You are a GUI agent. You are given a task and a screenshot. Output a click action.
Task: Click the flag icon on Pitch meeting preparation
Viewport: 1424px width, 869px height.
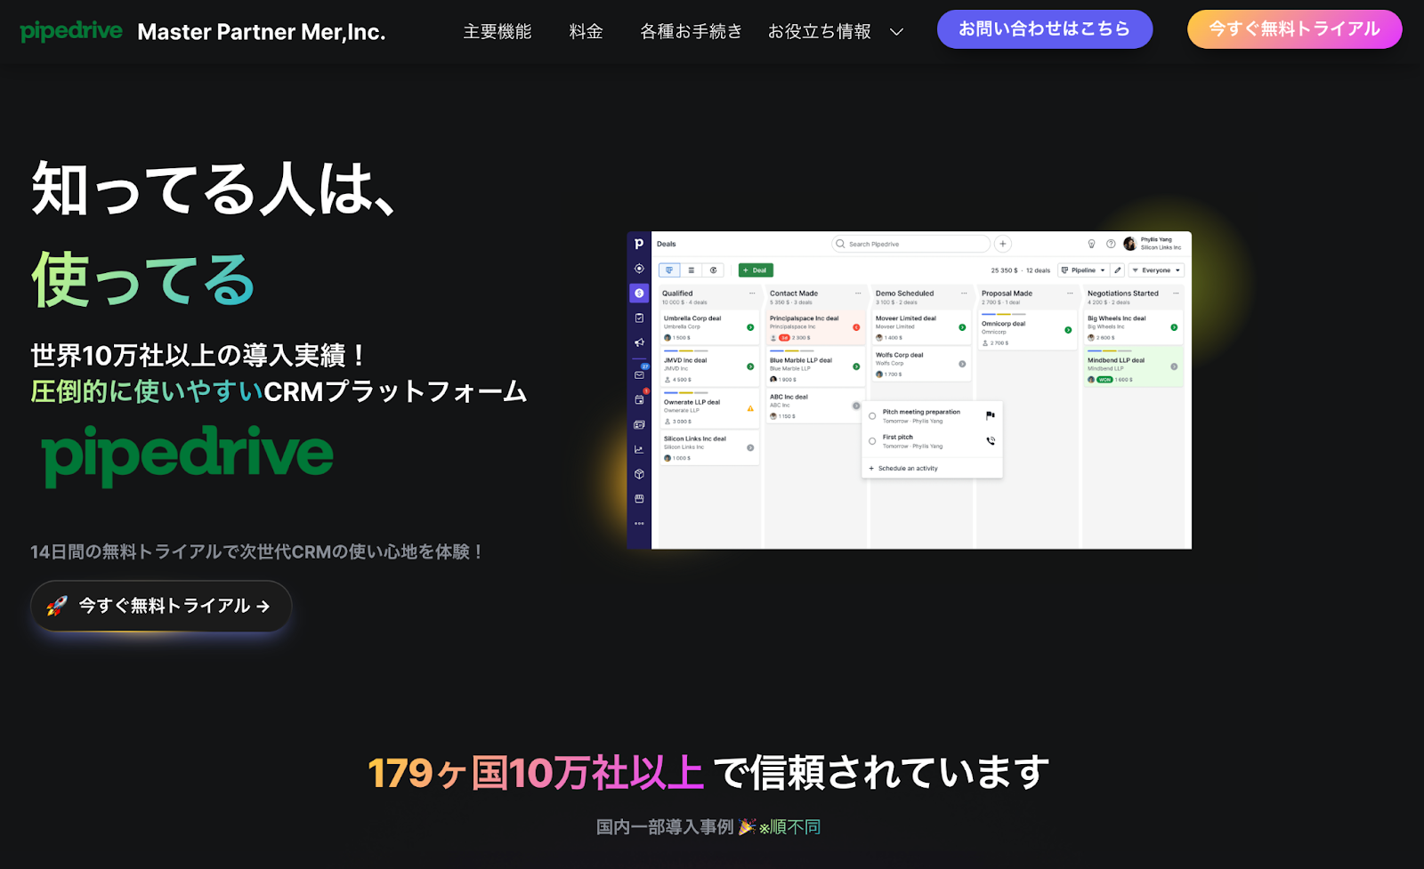(991, 415)
